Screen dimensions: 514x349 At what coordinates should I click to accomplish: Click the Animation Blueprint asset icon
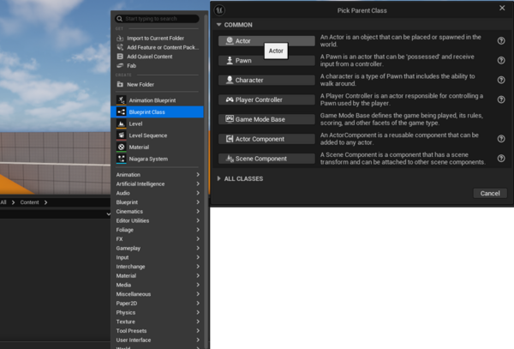122,100
